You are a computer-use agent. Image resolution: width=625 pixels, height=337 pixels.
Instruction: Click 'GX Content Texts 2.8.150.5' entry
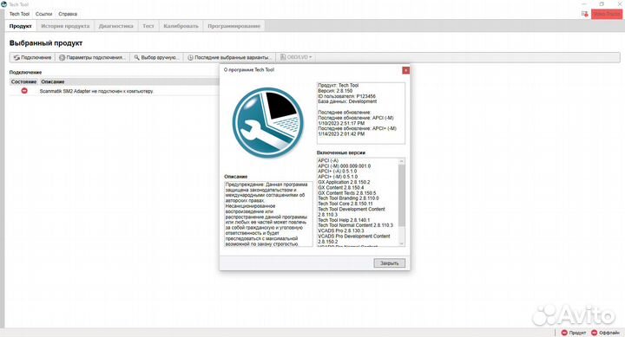[x=346, y=193]
